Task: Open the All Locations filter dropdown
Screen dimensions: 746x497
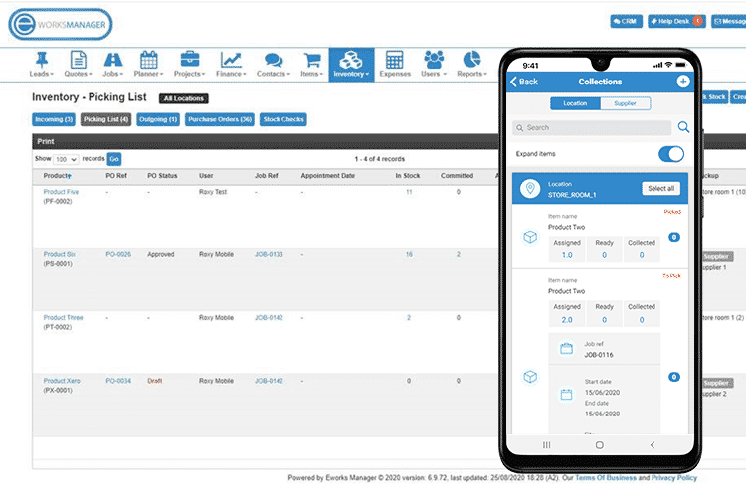Action: [183, 98]
